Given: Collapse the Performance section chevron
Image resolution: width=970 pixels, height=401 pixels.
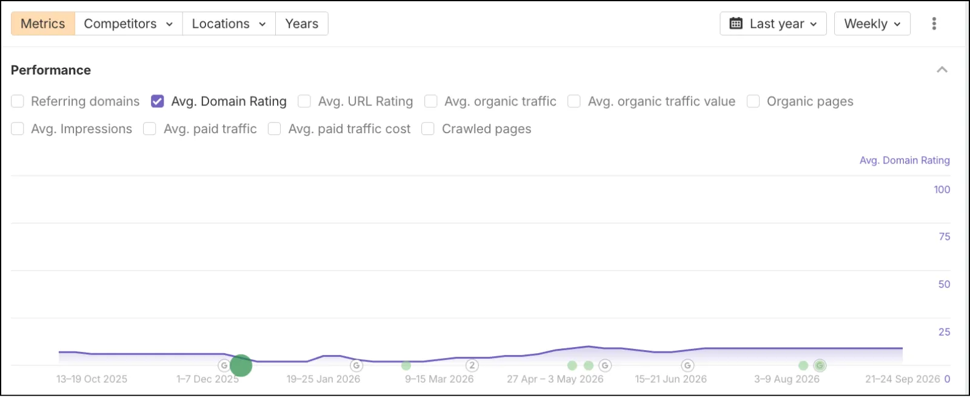Looking at the screenshot, I should 942,70.
